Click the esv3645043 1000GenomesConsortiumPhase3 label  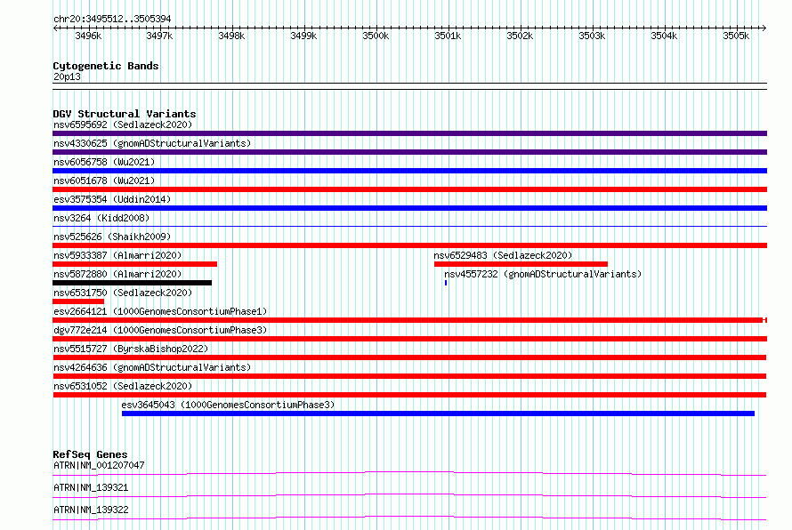click(x=228, y=405)
